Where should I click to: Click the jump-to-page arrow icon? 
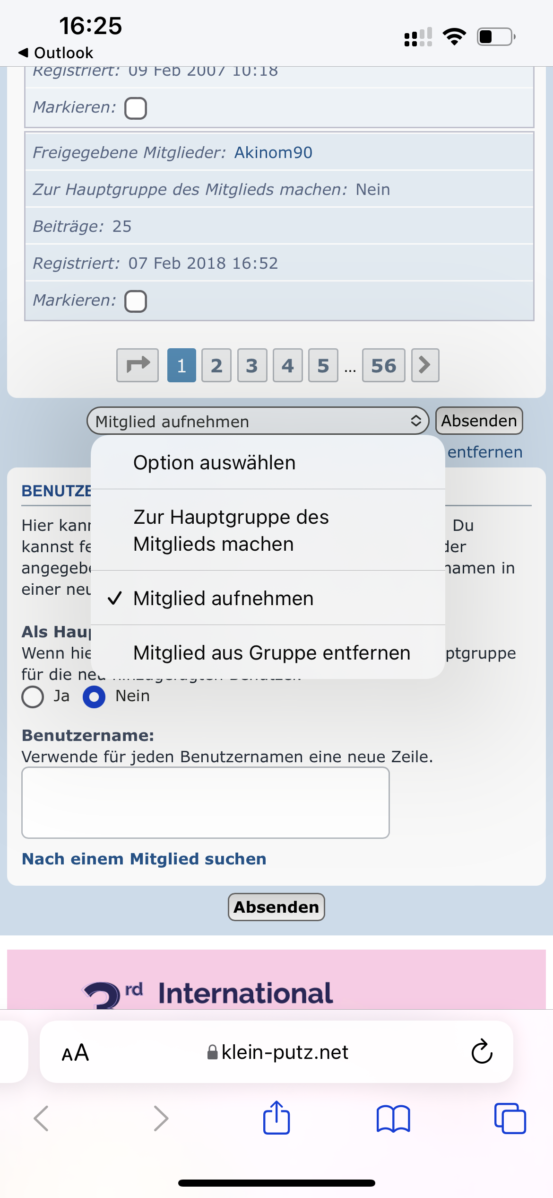(x=138, y=365)
